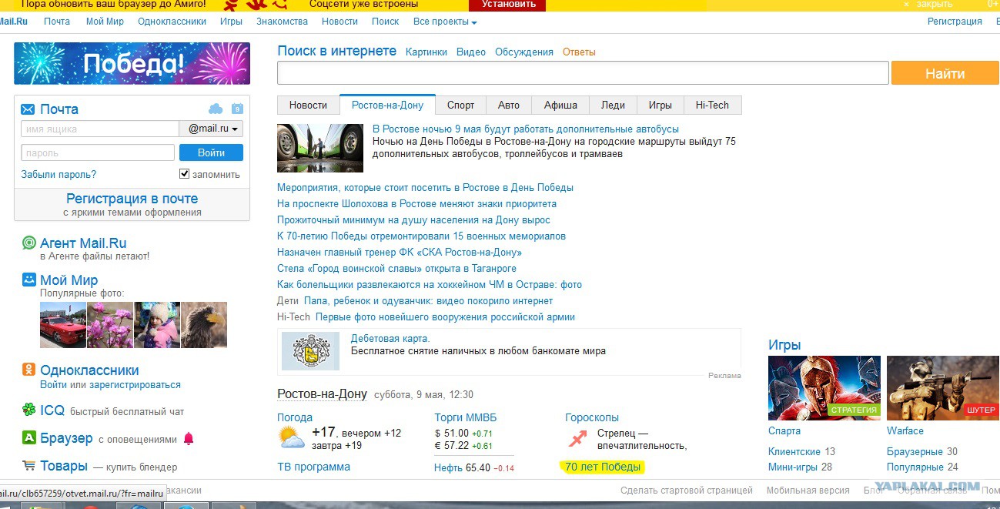Open the red car popular photo

(63, 324)
